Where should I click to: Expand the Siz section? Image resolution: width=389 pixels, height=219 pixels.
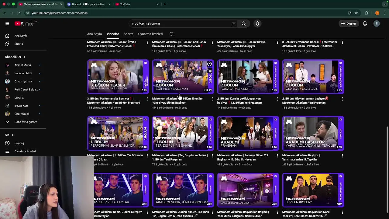point(9,135)
